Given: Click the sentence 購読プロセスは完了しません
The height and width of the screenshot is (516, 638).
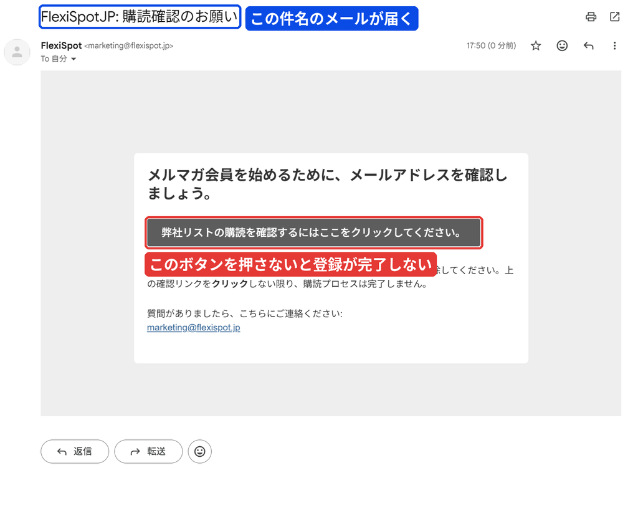Looking at the screenshot, I should pyautogui.click(x=364, y=284).
